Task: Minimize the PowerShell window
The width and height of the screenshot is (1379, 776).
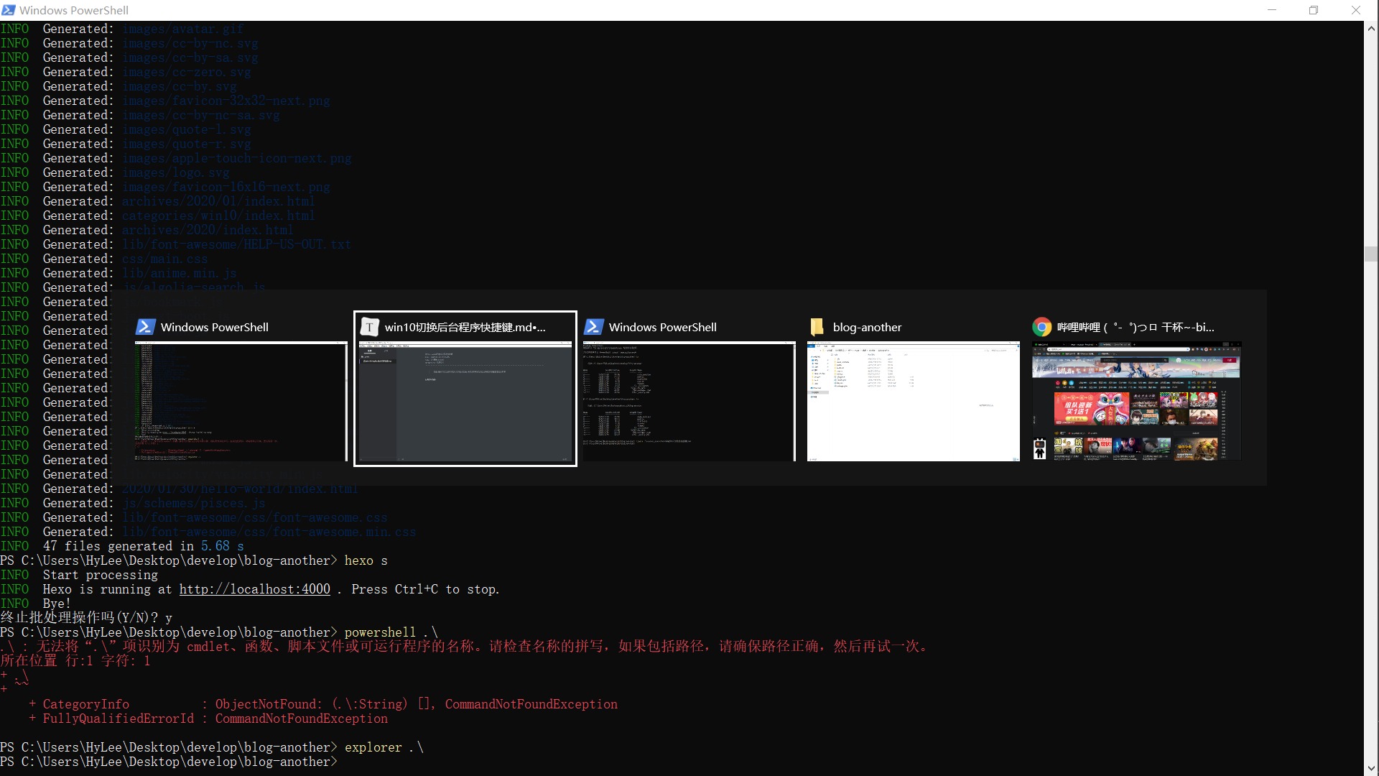Action: 1272,10
